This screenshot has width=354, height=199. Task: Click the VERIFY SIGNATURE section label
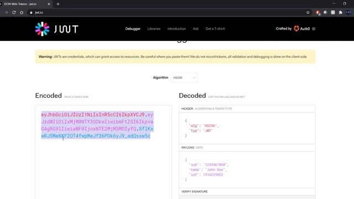tap(194, 192)
